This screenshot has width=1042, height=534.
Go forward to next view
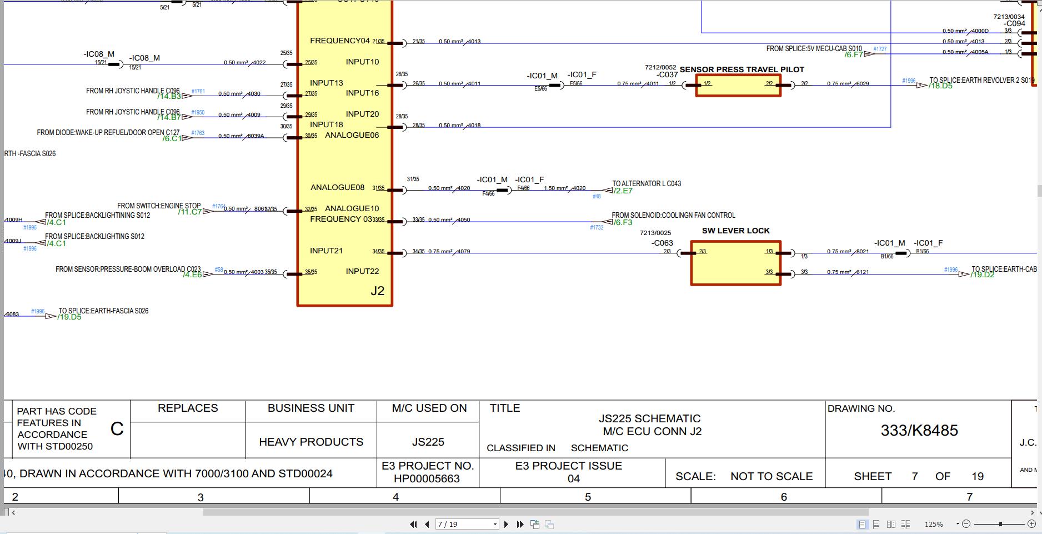549,524
